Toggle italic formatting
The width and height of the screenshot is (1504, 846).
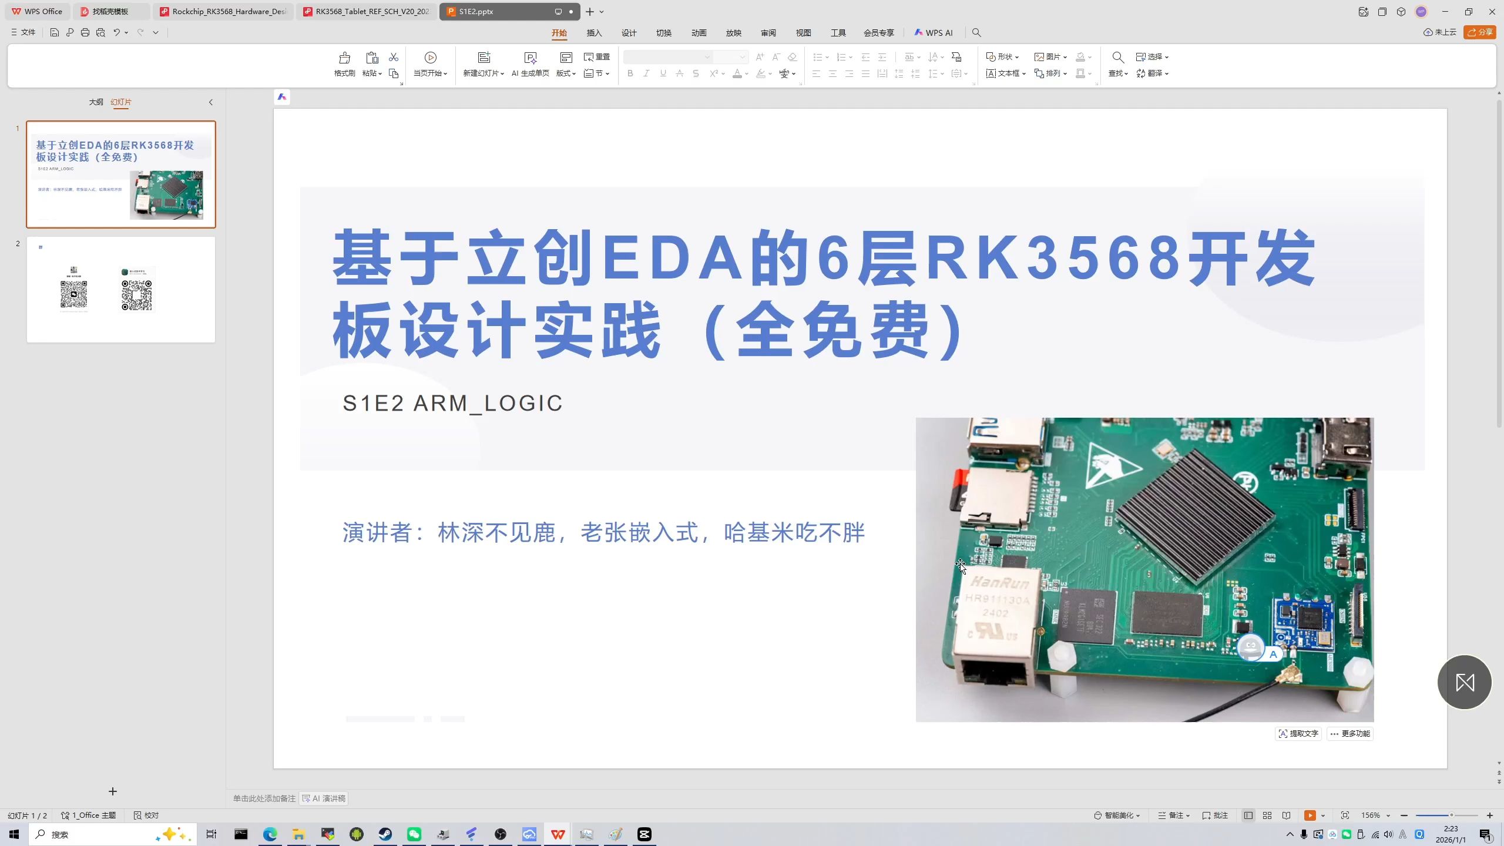tap(646, 73)
